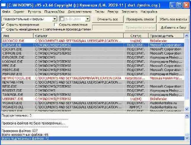The width and height of the screenshot is (191, 145).
Task: Click the empty field below Отменить все
Action: 108,27
